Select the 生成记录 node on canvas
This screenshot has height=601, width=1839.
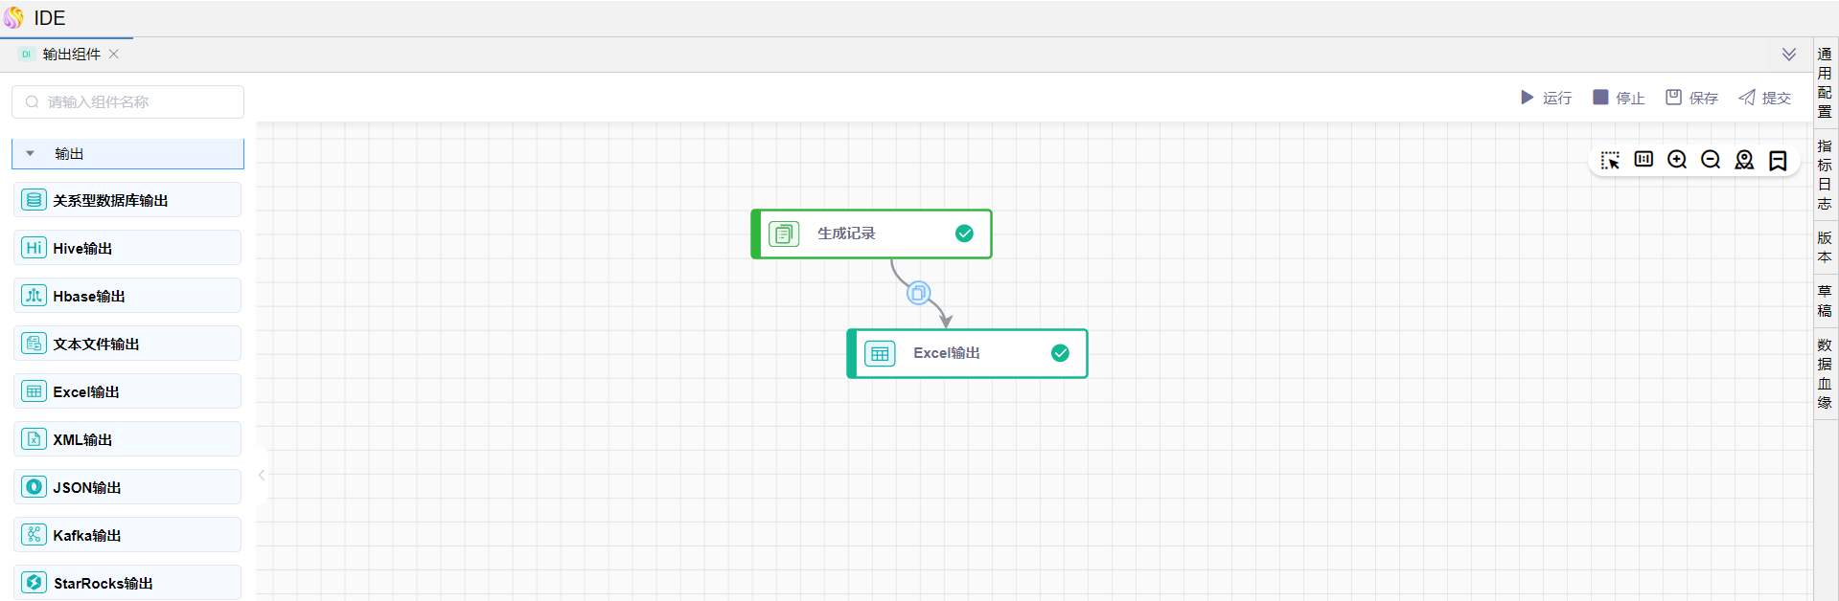click(871, 234)
